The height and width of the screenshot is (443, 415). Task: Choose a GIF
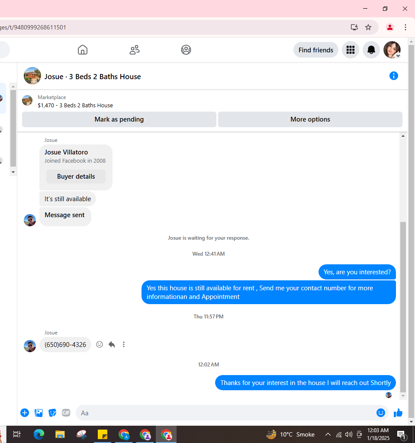click(66, 413)
